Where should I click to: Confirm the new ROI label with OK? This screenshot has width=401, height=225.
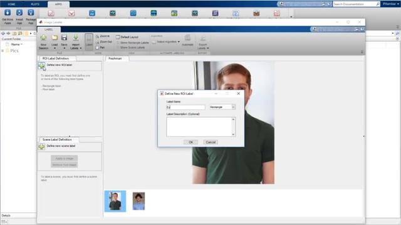[190, 142]
